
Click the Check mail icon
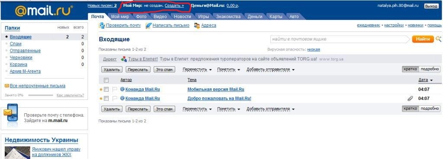pyautogui.click(x=102, y=25)
